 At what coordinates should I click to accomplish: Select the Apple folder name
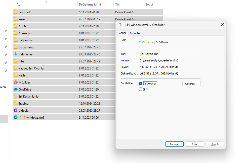tap(22, 26)
